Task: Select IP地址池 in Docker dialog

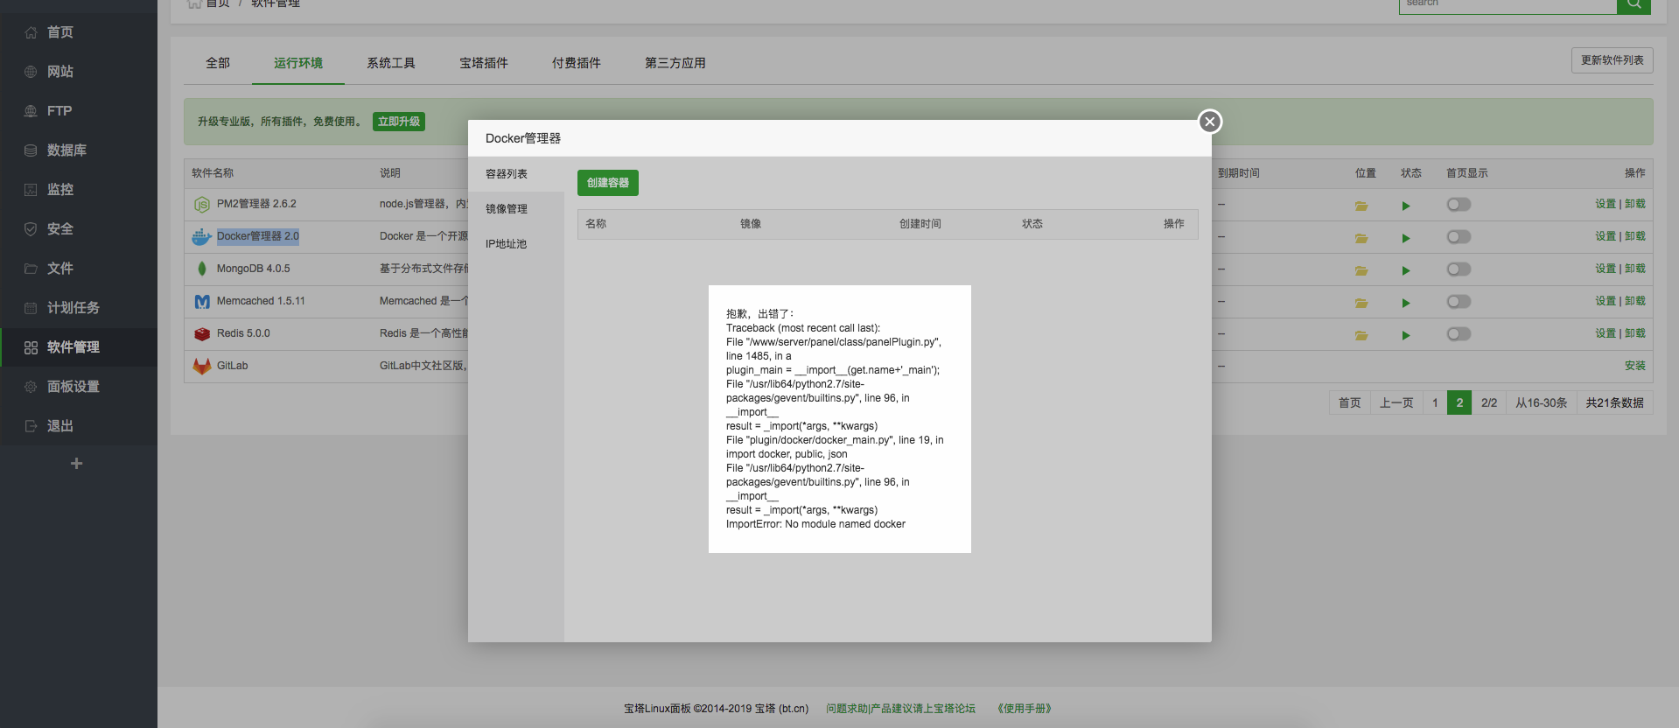Action: [x=516, y=244]
